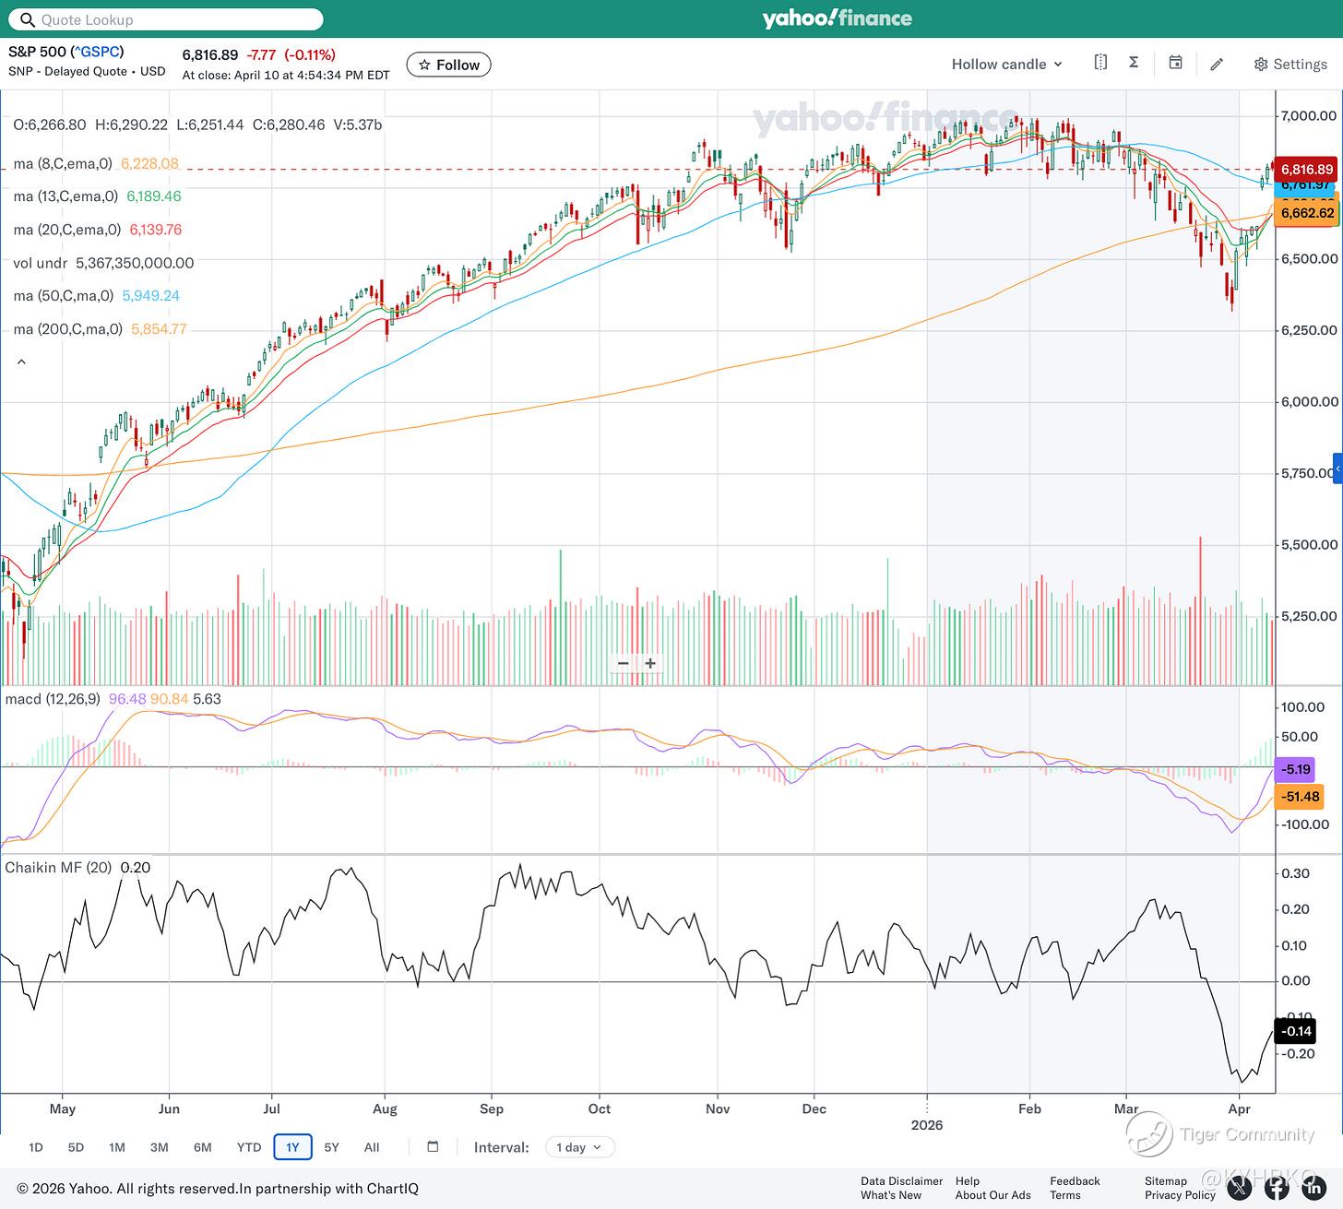Image resolution: width=1343 pixels, height=1209 pixels.
Task: Click the Sep label on the time axis
Action: click(492, 1108)
